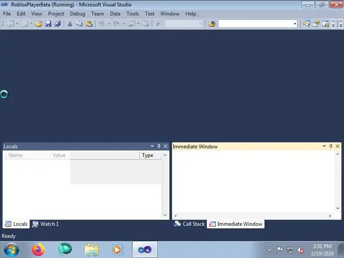Viewport: 344px width, 258px height.
Task: Open Windows Explorer from the taskbar
Action: (x=92, y=250)
